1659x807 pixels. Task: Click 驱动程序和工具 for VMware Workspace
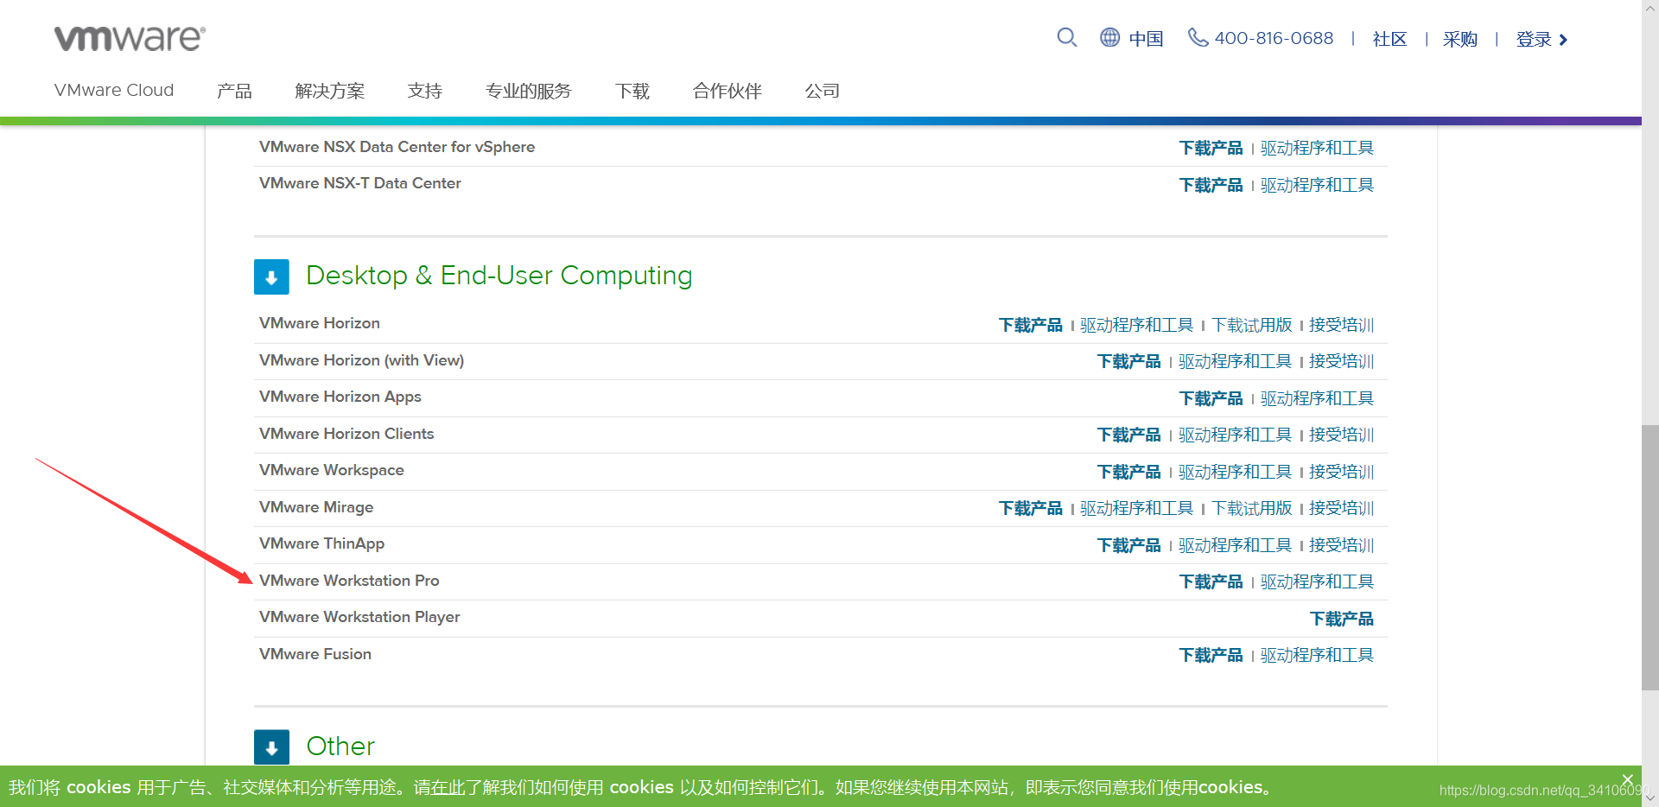[1235, 472]
